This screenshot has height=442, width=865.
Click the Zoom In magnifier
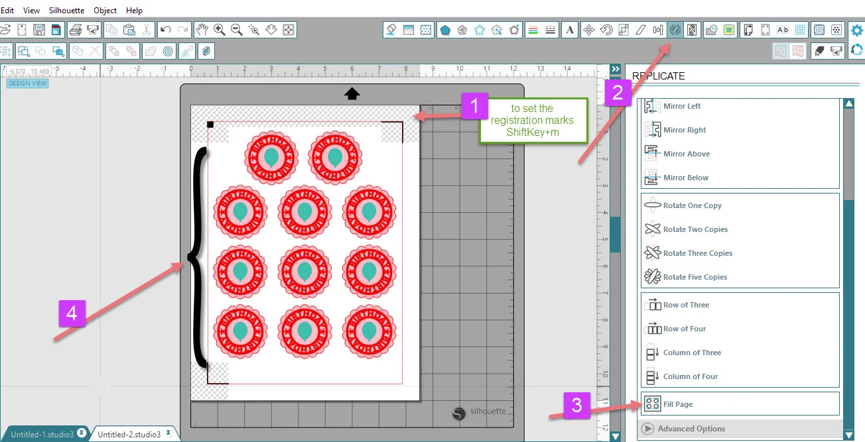pyautogui.click(x=219, y=30)
